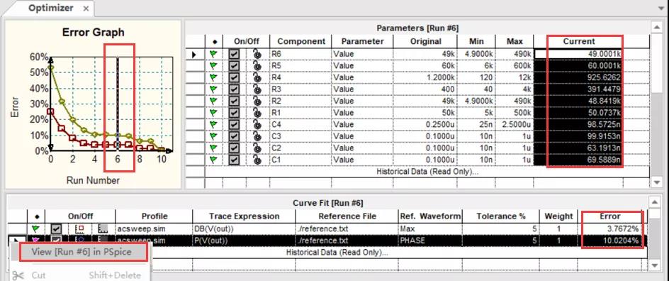Close the Optimizer tab
This screenshot has width=669, height=281.
tap(86, 9)
